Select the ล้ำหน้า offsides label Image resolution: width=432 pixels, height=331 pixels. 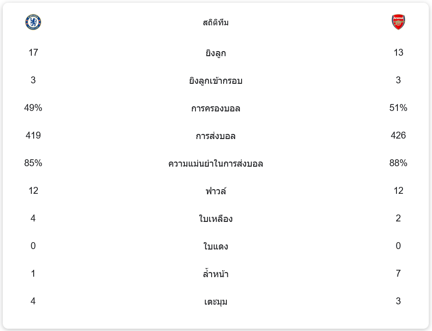[x=216, y=274]
